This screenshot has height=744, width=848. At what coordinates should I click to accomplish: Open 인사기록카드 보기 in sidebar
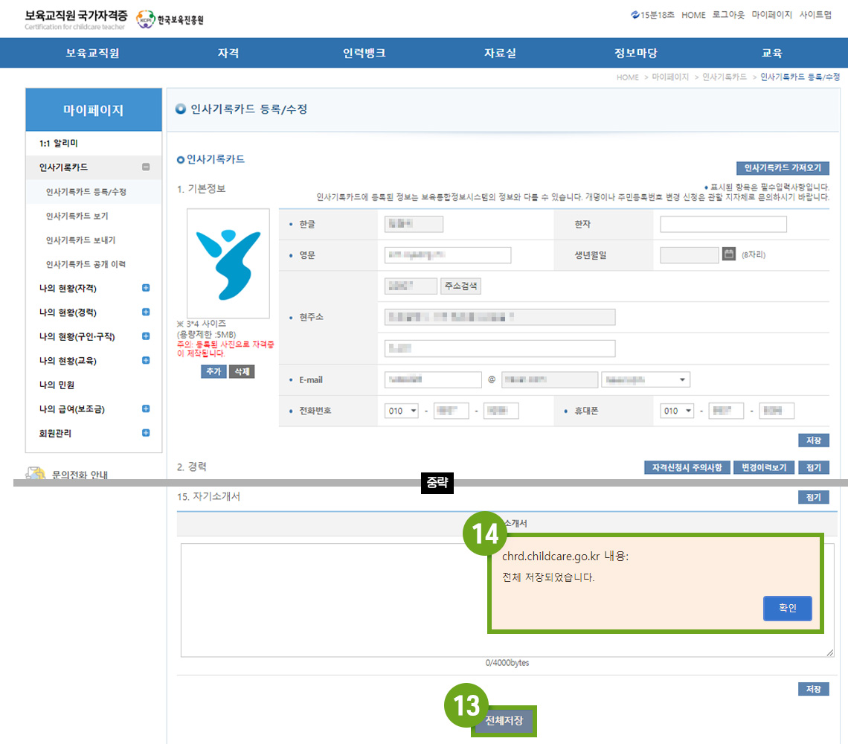(81, 216)
